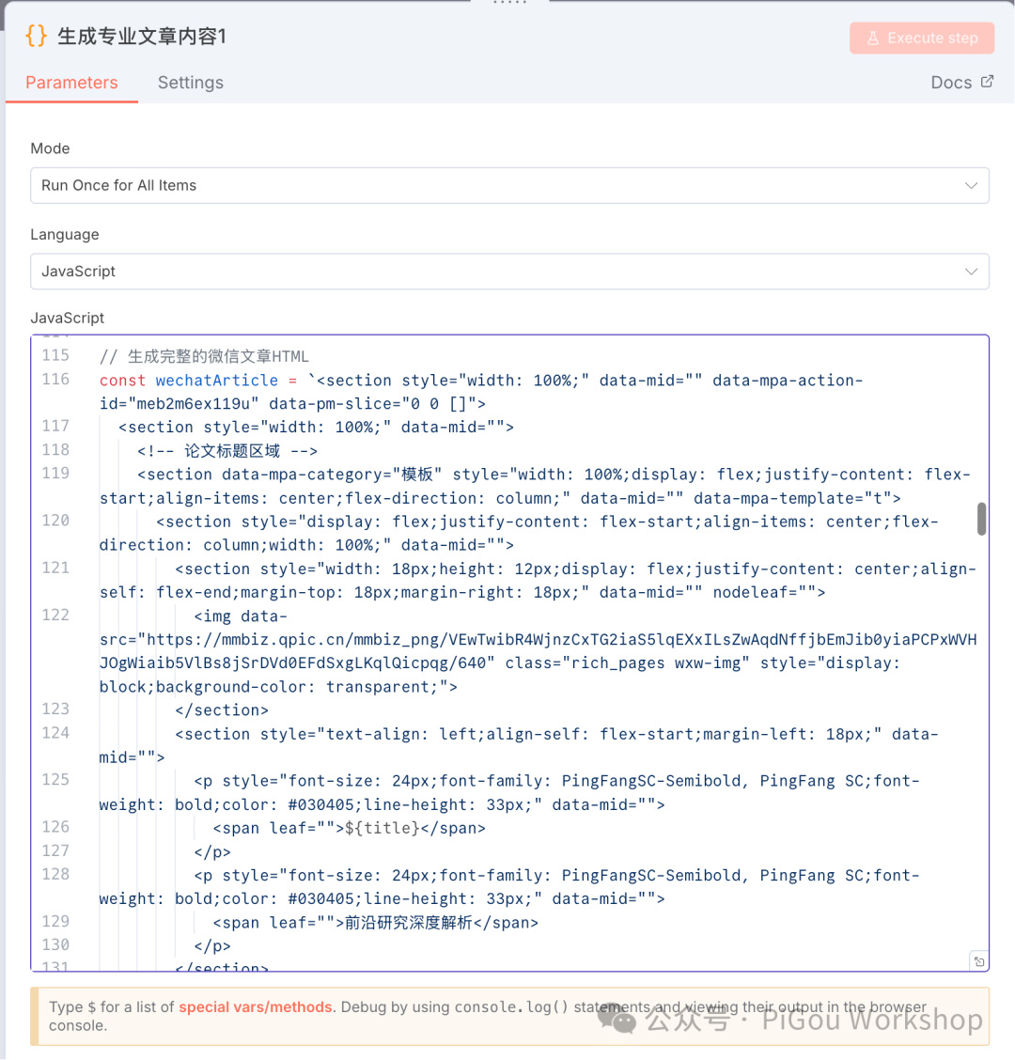The width and height of the screenshot is (1015, 1060).
Task: Click the Docs link
Action: pyautogui.click(x=951, y=82)
